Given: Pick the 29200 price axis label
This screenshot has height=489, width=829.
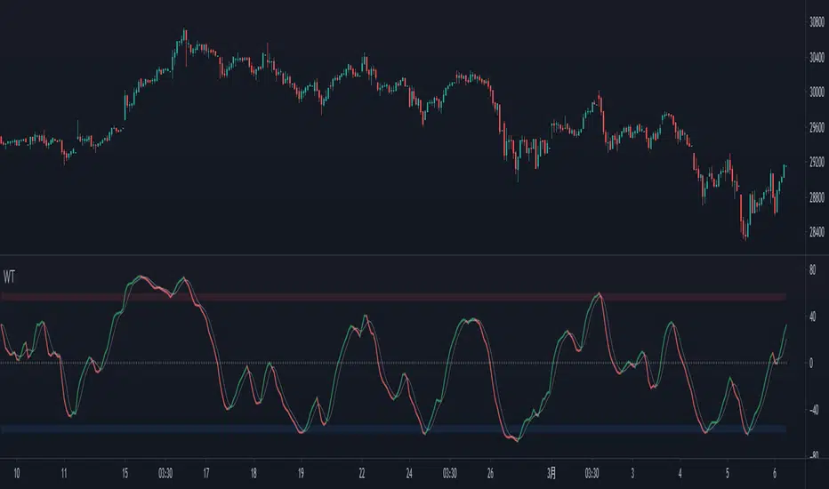Looking at the screenshot, I should coord(817,163).
